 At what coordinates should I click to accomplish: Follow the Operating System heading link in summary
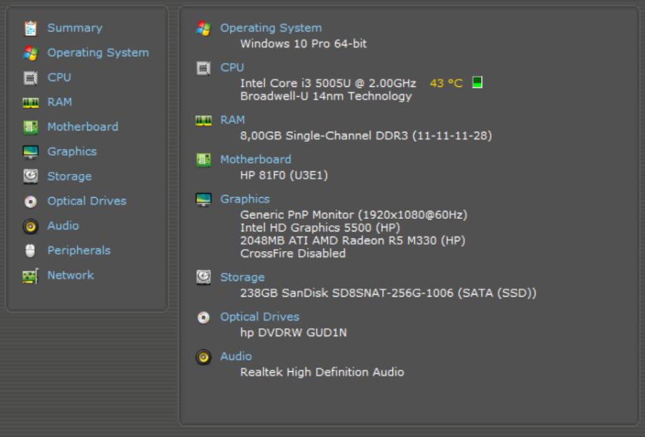point(271,28)
